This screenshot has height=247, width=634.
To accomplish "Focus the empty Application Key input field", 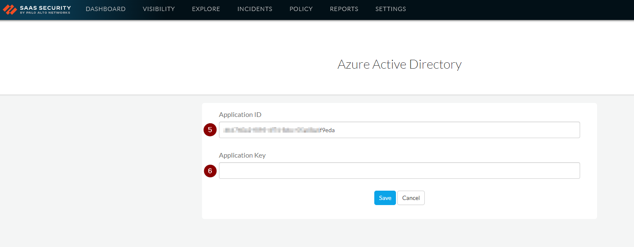I will click(x=399, y=171).
